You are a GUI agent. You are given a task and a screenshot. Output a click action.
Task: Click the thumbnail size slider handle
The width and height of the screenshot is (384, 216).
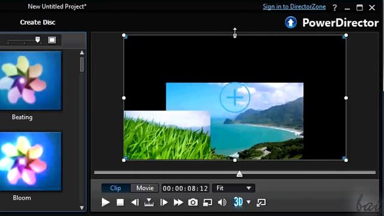[x=37, y=40]
